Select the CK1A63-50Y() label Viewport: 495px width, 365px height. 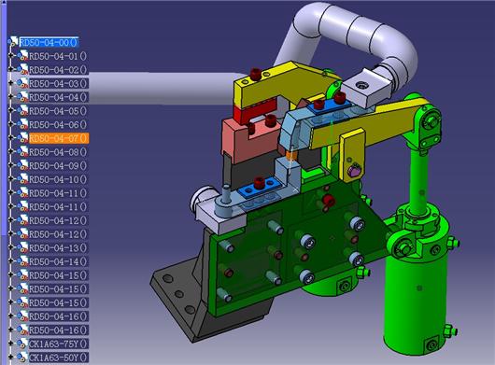(59, 358)
